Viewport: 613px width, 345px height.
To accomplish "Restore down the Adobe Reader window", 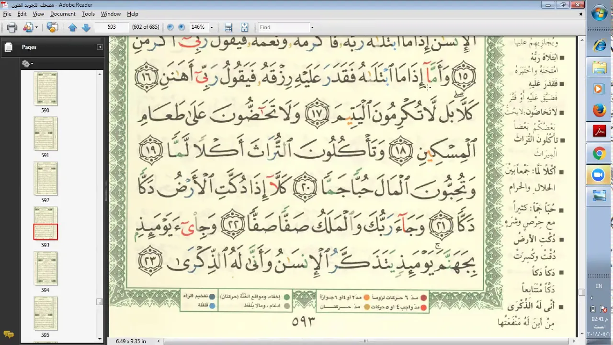I will coord(563,4).
